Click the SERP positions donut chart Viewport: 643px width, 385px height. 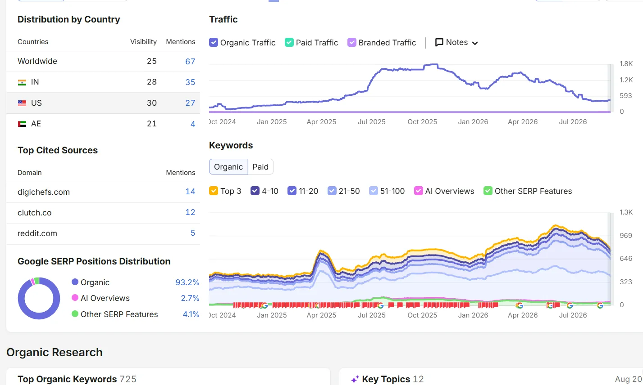tap(39, 298)
